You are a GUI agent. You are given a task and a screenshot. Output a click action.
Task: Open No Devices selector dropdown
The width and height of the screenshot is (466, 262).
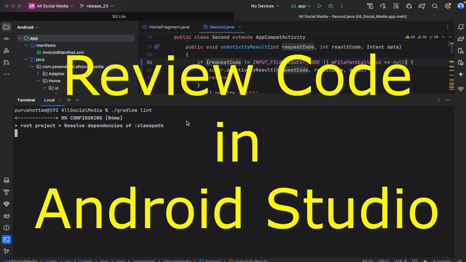click(265, 6)
